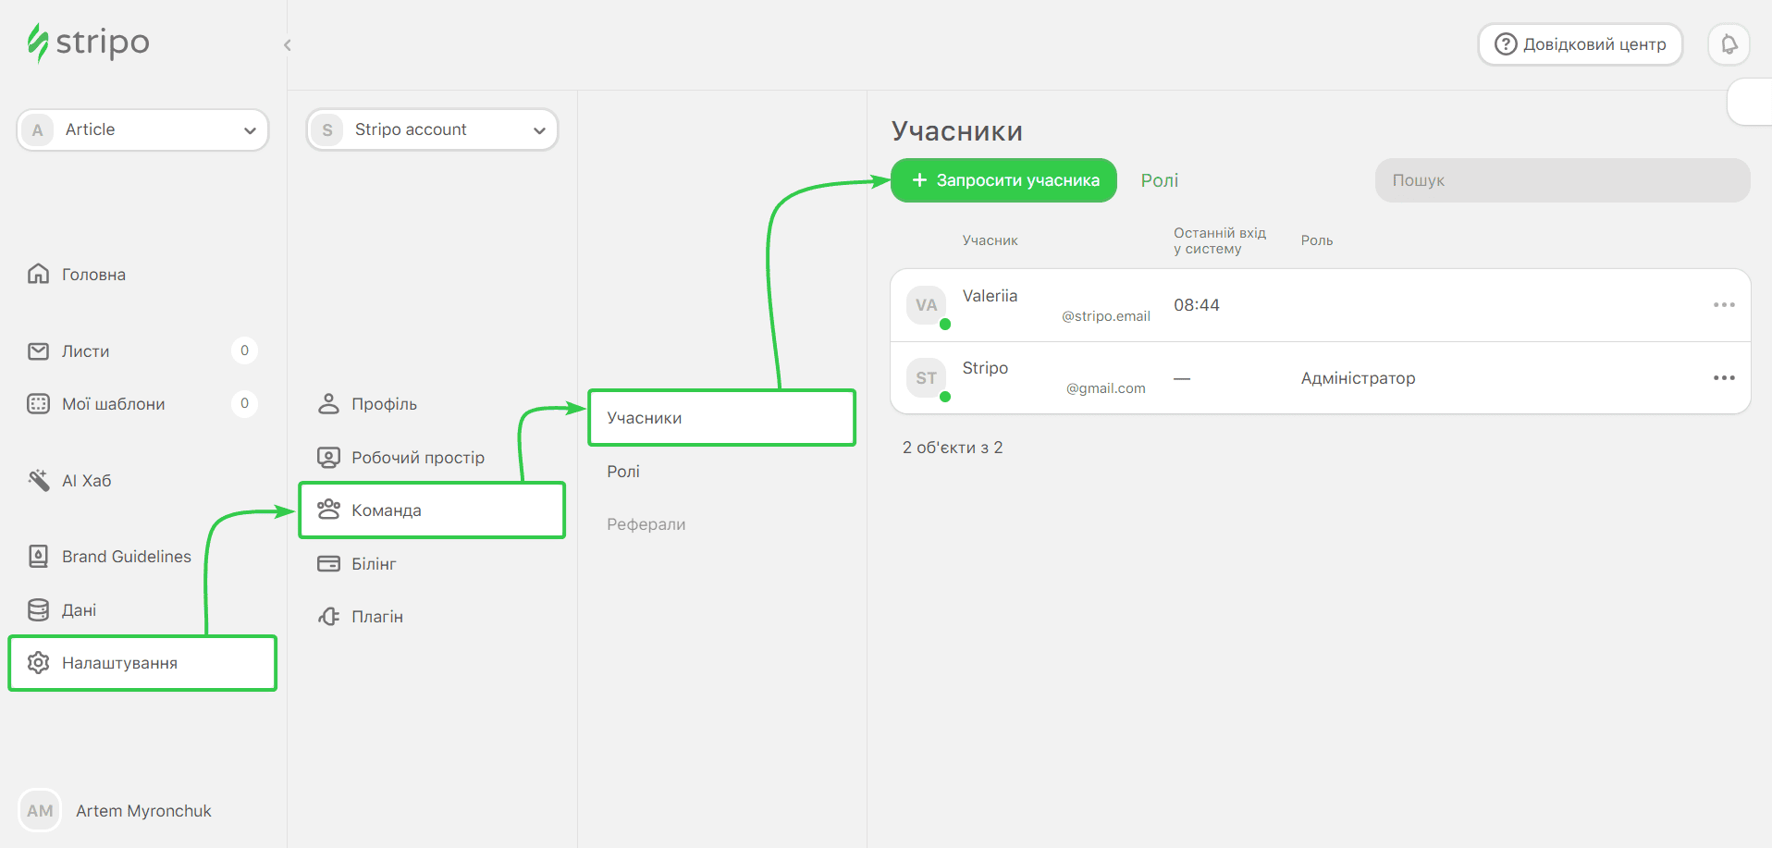Open the AI Хаб section

click(86, 481)
